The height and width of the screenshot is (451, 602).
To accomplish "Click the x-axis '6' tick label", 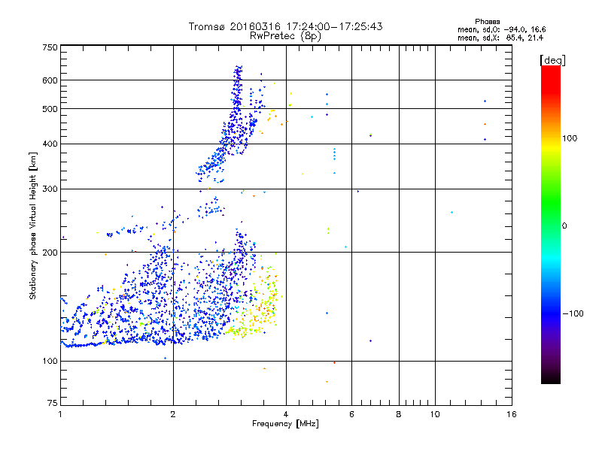I will 351,414.
